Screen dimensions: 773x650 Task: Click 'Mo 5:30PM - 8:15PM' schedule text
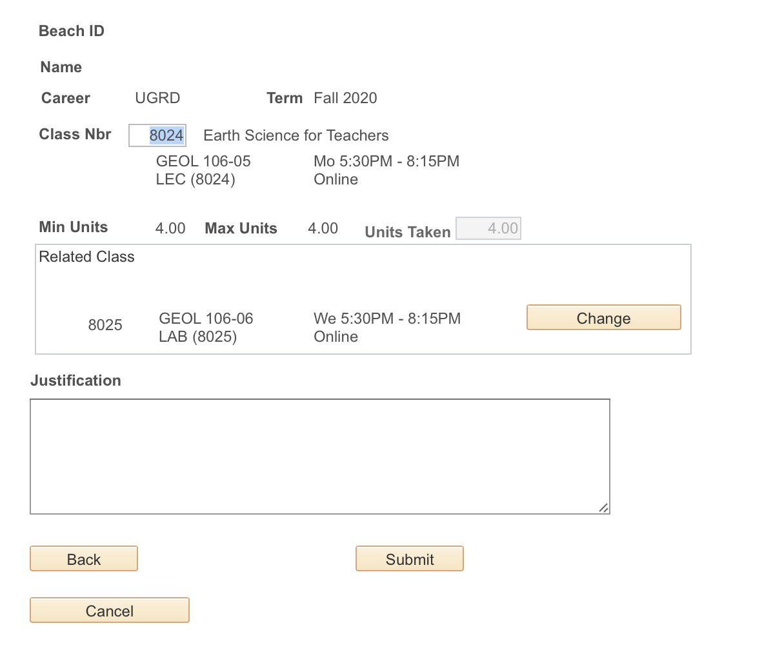pos(386,161)
